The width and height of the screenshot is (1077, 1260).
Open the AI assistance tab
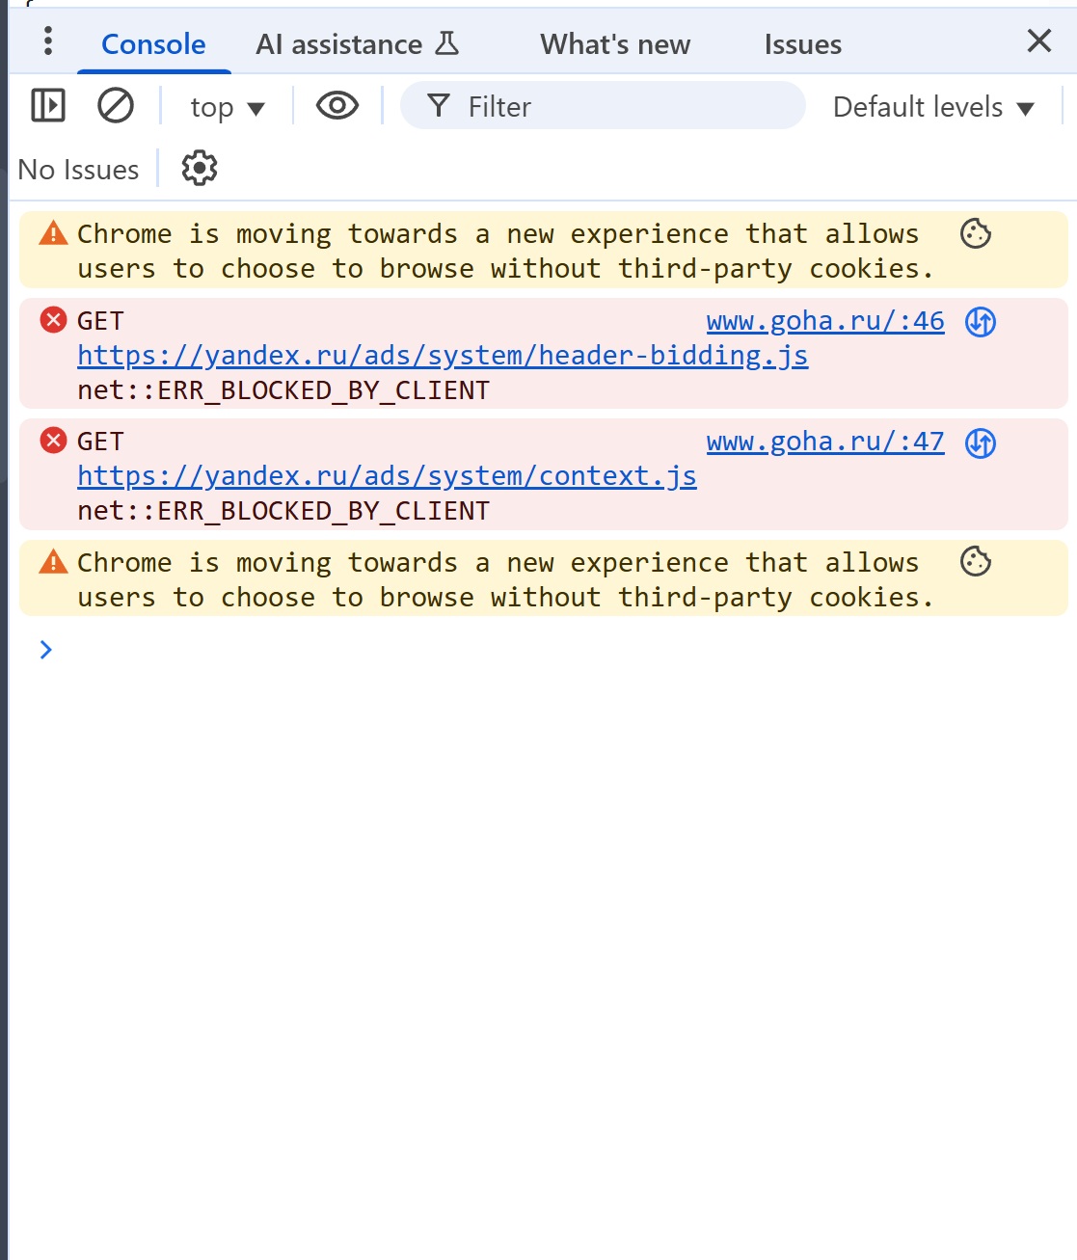(x=358, y=44)
